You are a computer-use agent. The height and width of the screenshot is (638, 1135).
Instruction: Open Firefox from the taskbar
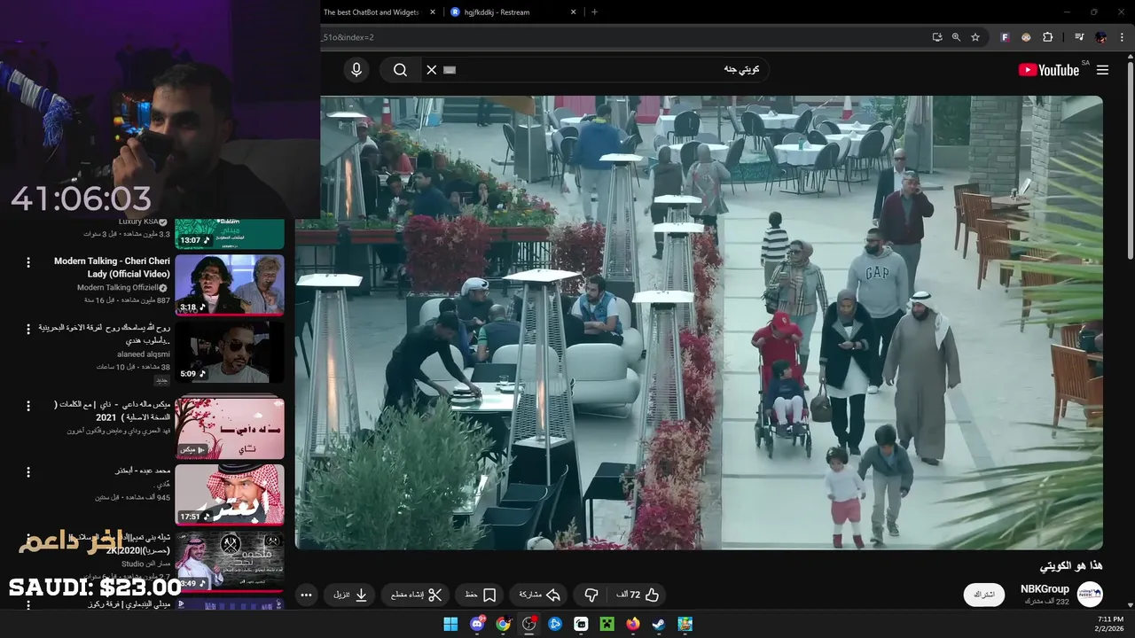coord(632,624)
